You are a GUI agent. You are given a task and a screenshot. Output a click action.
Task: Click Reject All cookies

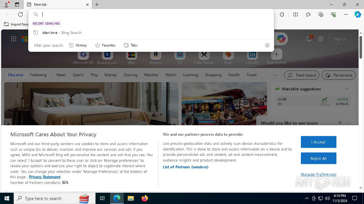pyautogui.click(x=318, y=158)
